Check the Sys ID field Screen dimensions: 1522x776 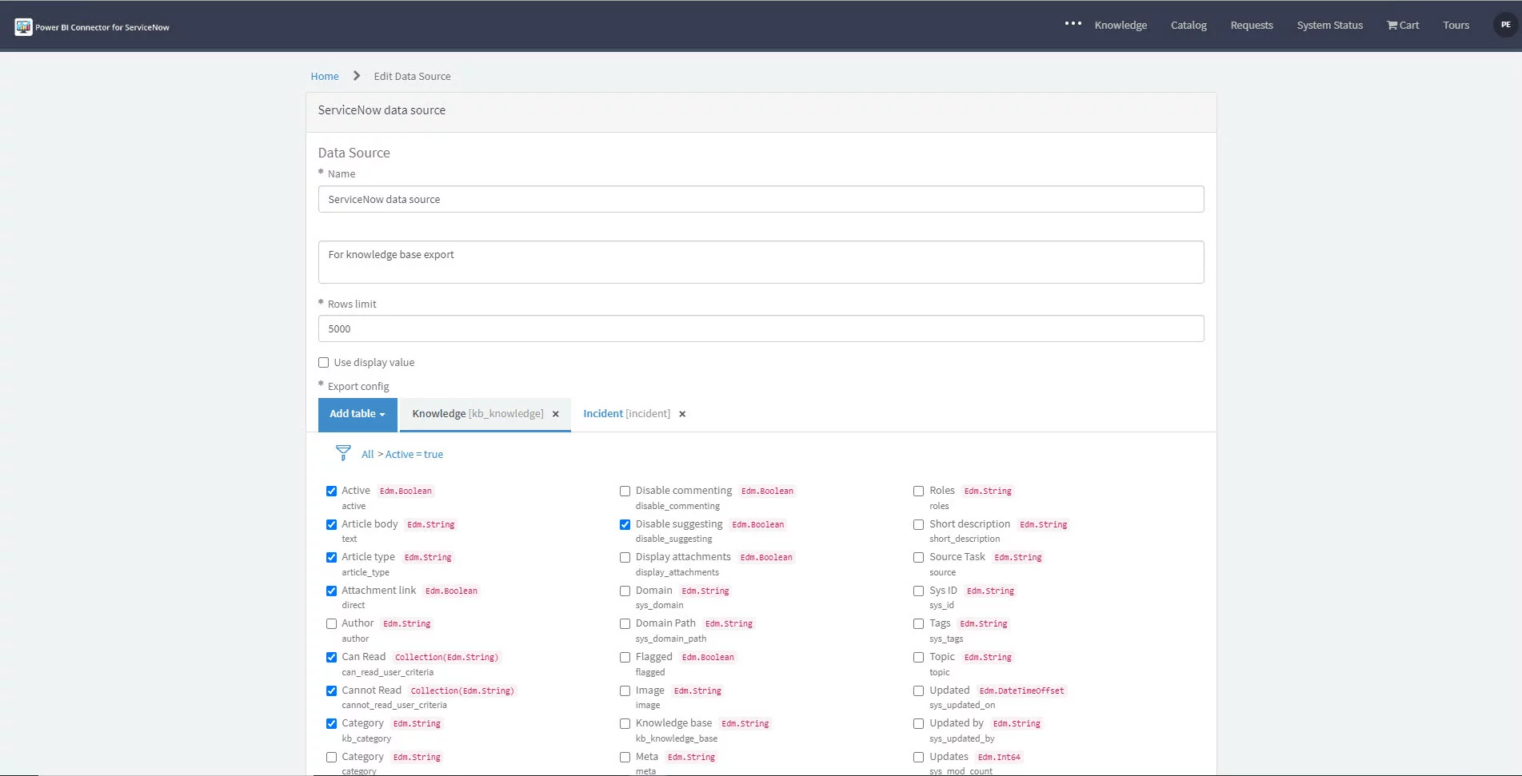coord(919,591)
